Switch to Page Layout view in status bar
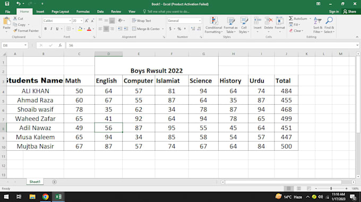361x202 pixels. point(298,188)
